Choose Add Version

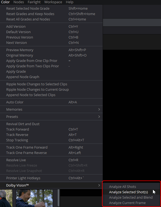click(x=51, y=27)
